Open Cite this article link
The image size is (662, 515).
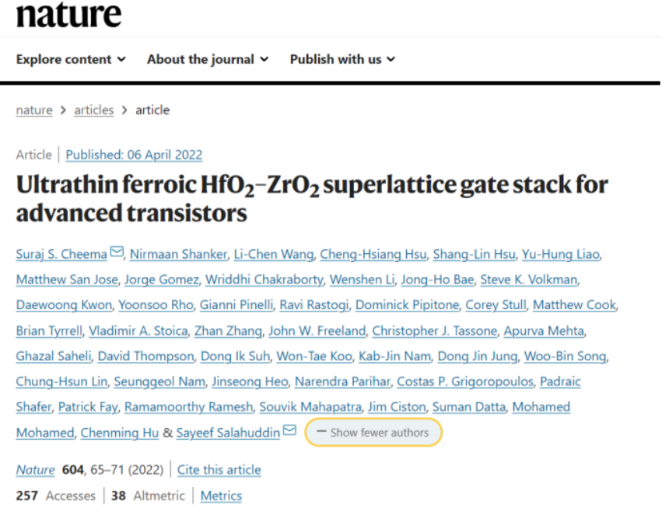[x=219, y=470]
